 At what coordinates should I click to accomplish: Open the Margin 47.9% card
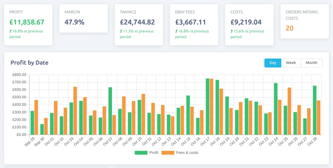click(84, 18)
